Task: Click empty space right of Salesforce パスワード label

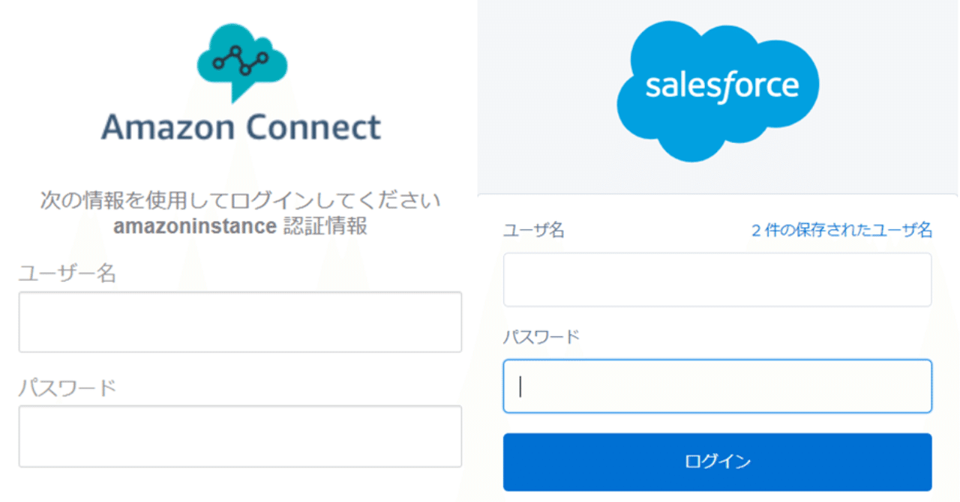Action: point(750,336)
